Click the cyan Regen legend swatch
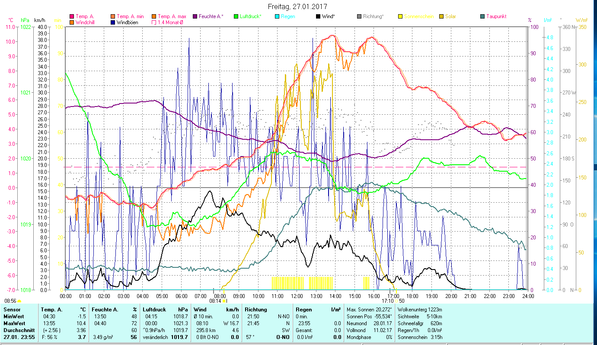597x345 pixels. coord(277,16)
